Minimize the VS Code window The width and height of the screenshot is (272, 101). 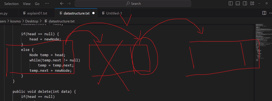(x=259, y=4)
